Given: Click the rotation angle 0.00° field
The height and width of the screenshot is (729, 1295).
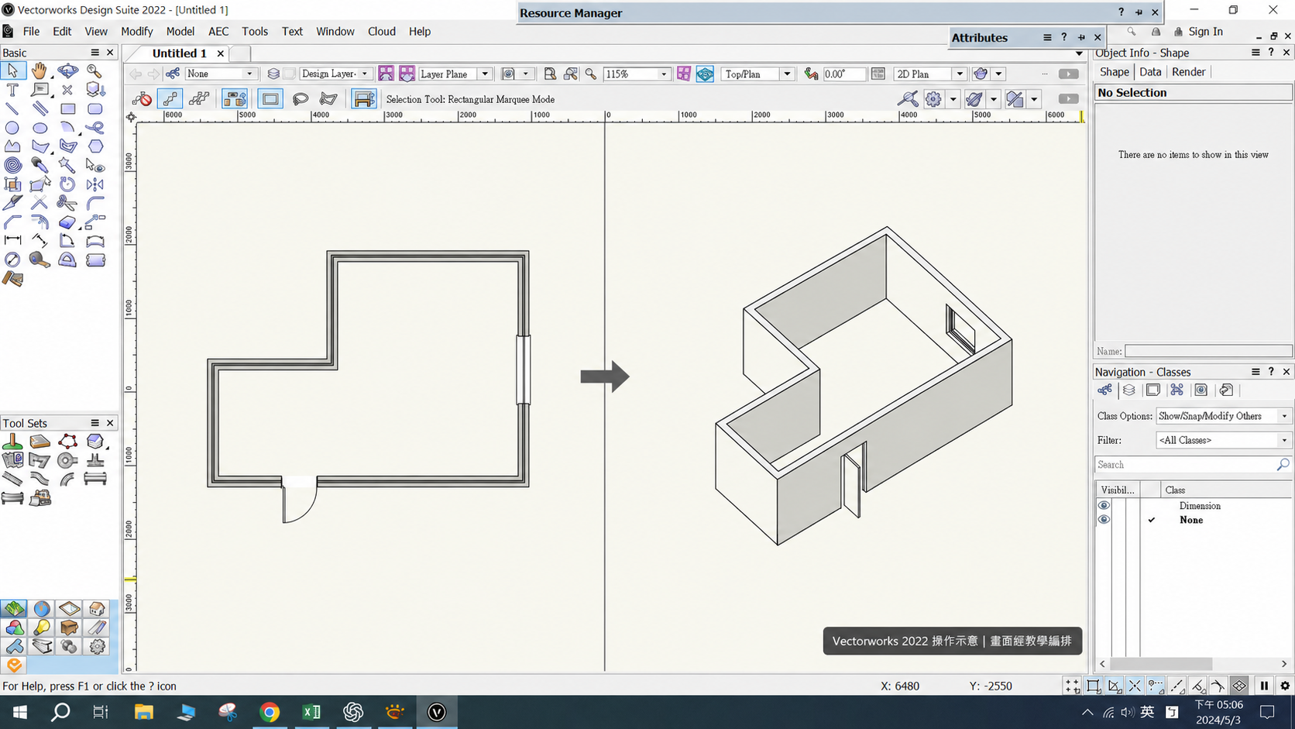Looking at the screenshot, I should (x=843, y=74).
